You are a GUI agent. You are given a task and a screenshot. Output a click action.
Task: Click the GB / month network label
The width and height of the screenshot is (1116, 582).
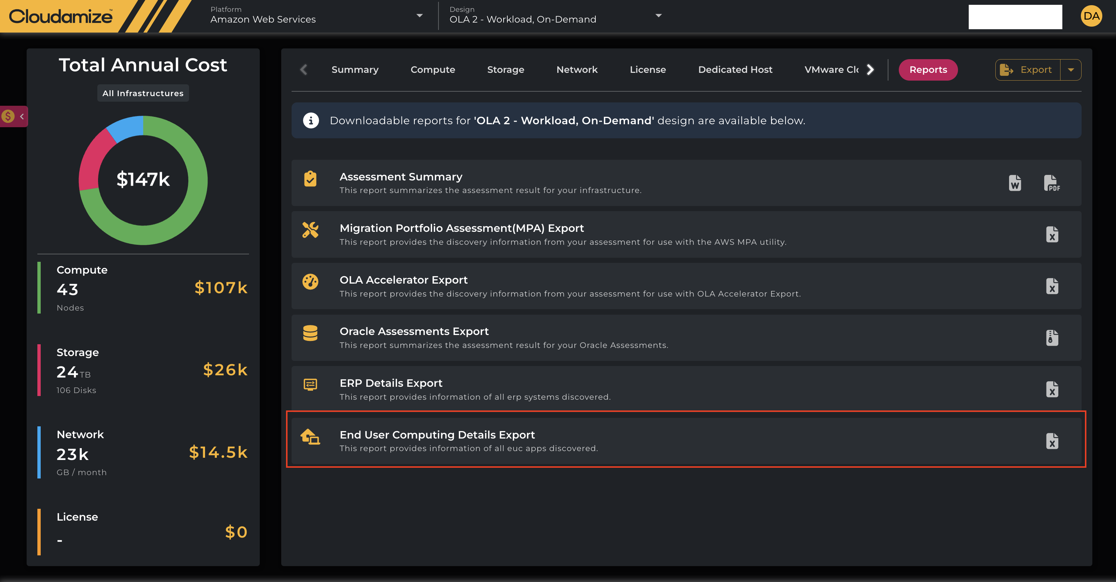(x=81, y=473)
